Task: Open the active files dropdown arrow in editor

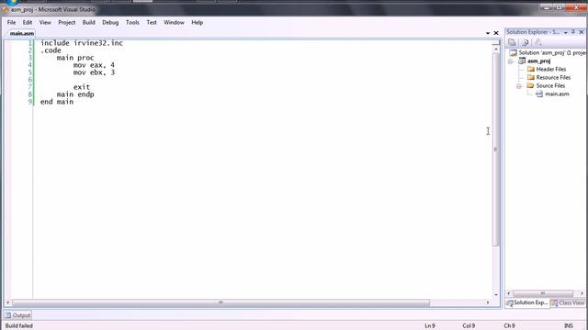Action: pyautogui.click(x=488, y=33)
